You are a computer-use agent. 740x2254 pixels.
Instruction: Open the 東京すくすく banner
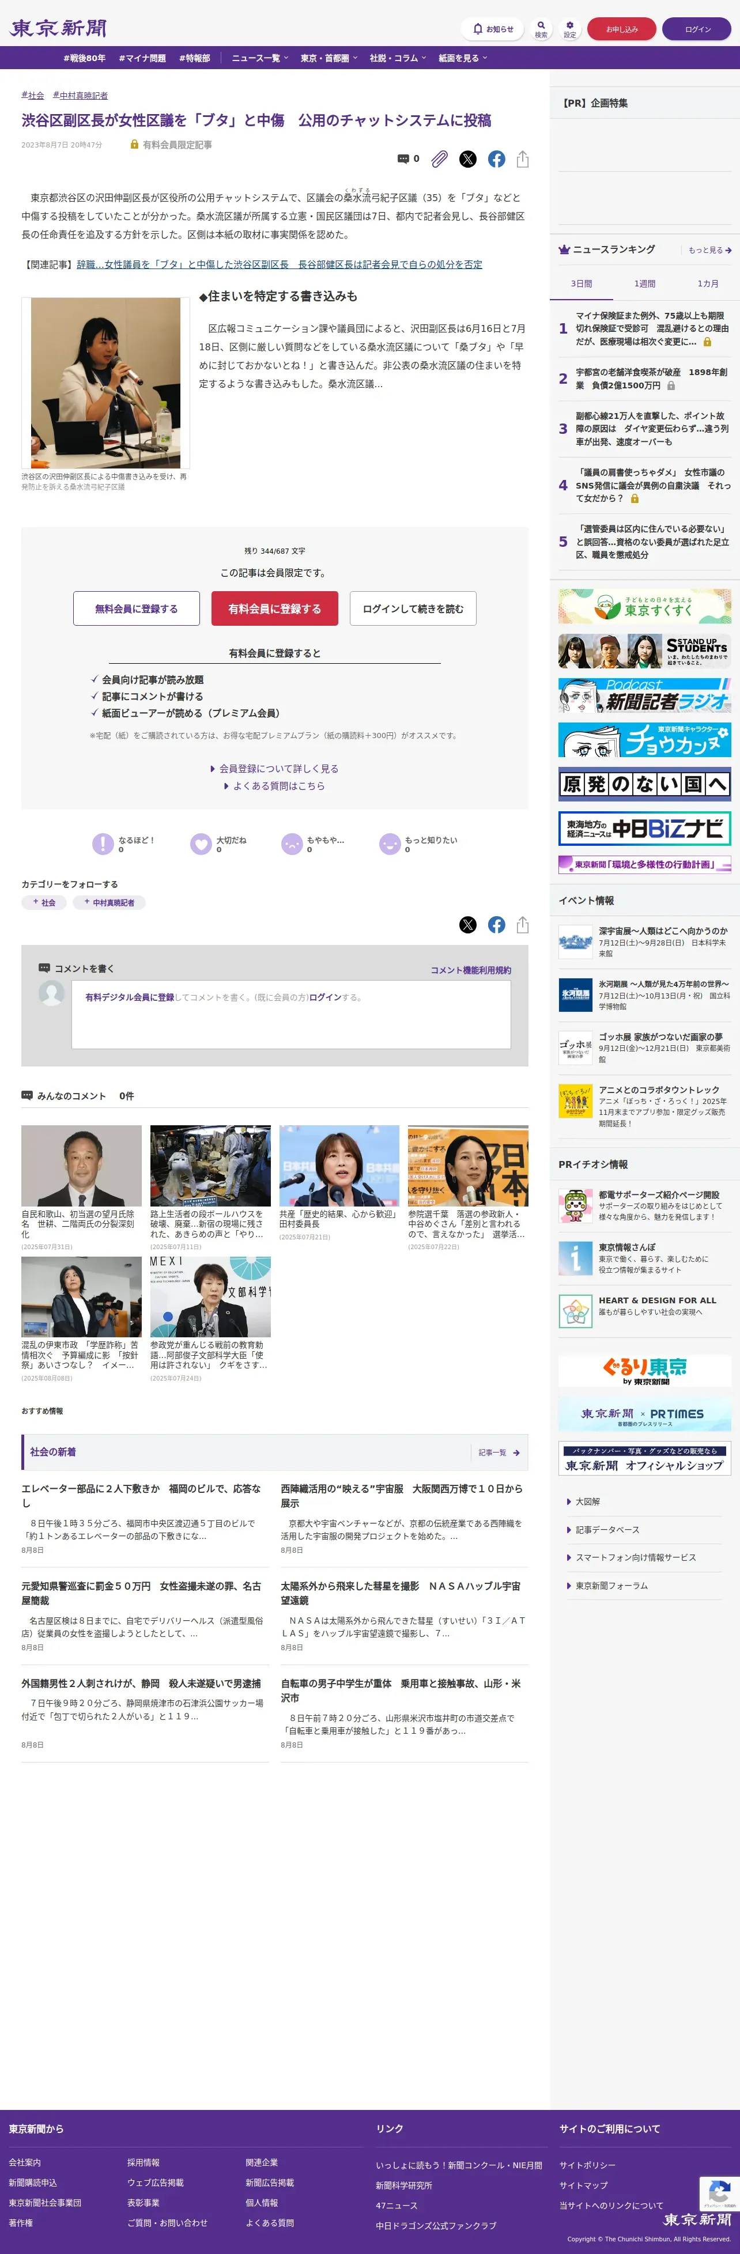644,606
